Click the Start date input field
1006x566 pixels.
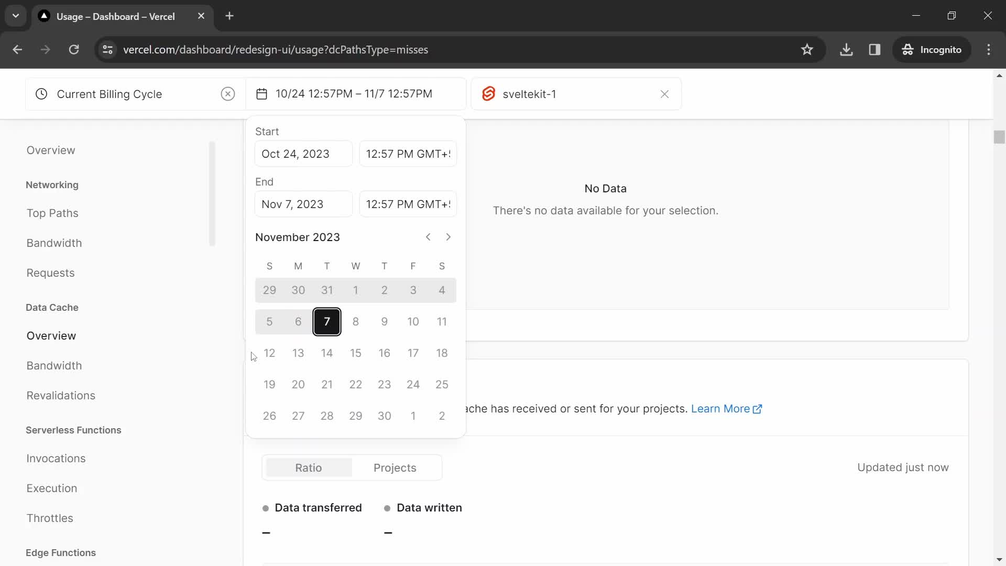[303, 154]
